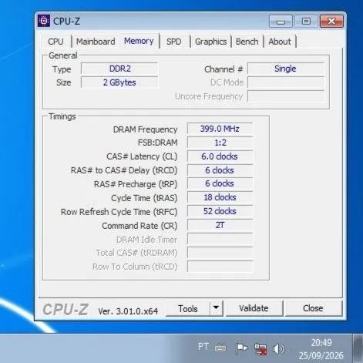This screenshot has width=363, height=363.
Task: Click the empty DRAM Idle Timer field
Action: [220, 239]
